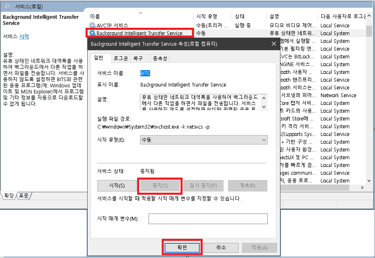Click the 중지됨 service status text

coord(147,171)
